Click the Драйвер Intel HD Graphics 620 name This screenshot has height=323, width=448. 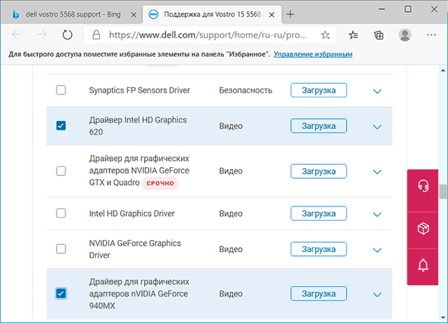coord(138,126)
